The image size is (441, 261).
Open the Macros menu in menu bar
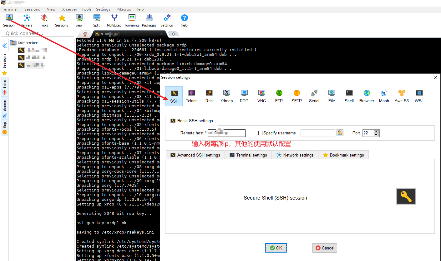[x=124, y=9]
